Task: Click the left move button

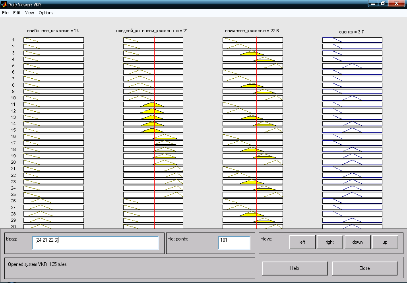Action: [302, 242]
